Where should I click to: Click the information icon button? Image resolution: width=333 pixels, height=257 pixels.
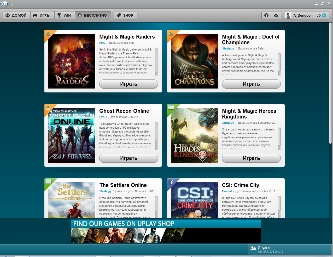click(x=266, y=15)
